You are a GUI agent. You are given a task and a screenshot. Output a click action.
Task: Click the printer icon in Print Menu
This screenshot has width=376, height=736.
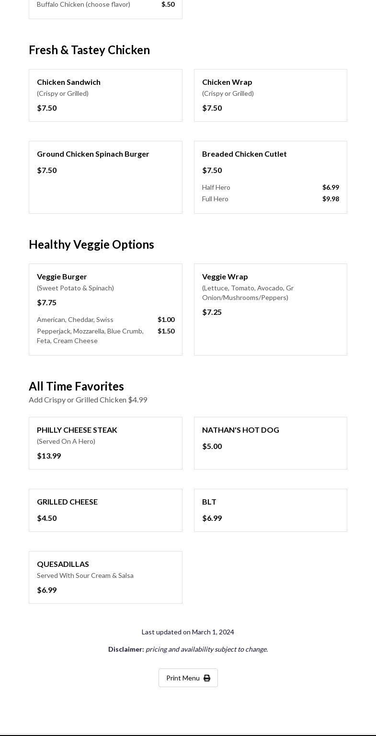(207, 678)
